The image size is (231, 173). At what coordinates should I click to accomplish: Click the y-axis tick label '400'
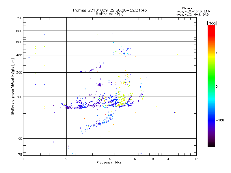pyautogui.click(x=19, y=55)
